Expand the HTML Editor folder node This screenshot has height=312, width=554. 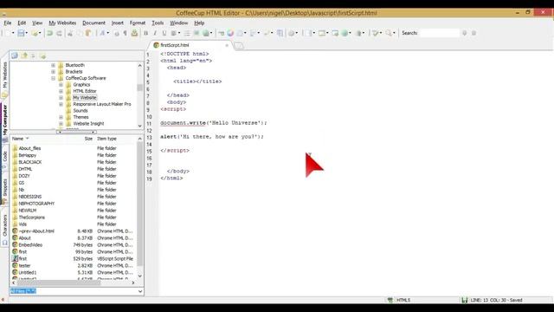click(61, 91)
